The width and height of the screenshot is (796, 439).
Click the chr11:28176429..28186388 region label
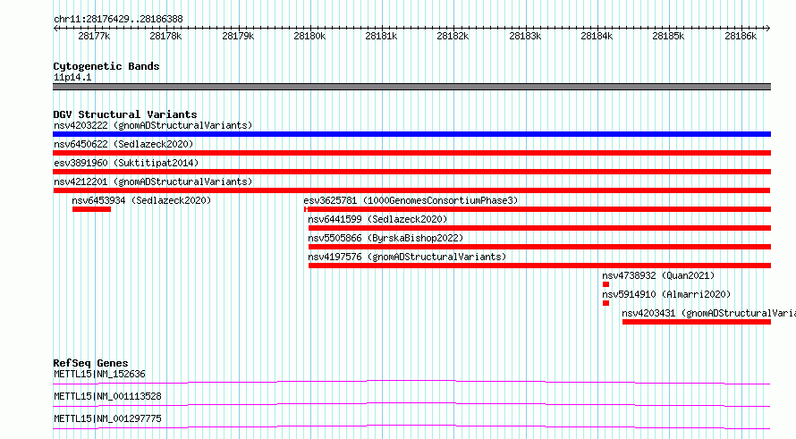(x=118, y=20)
